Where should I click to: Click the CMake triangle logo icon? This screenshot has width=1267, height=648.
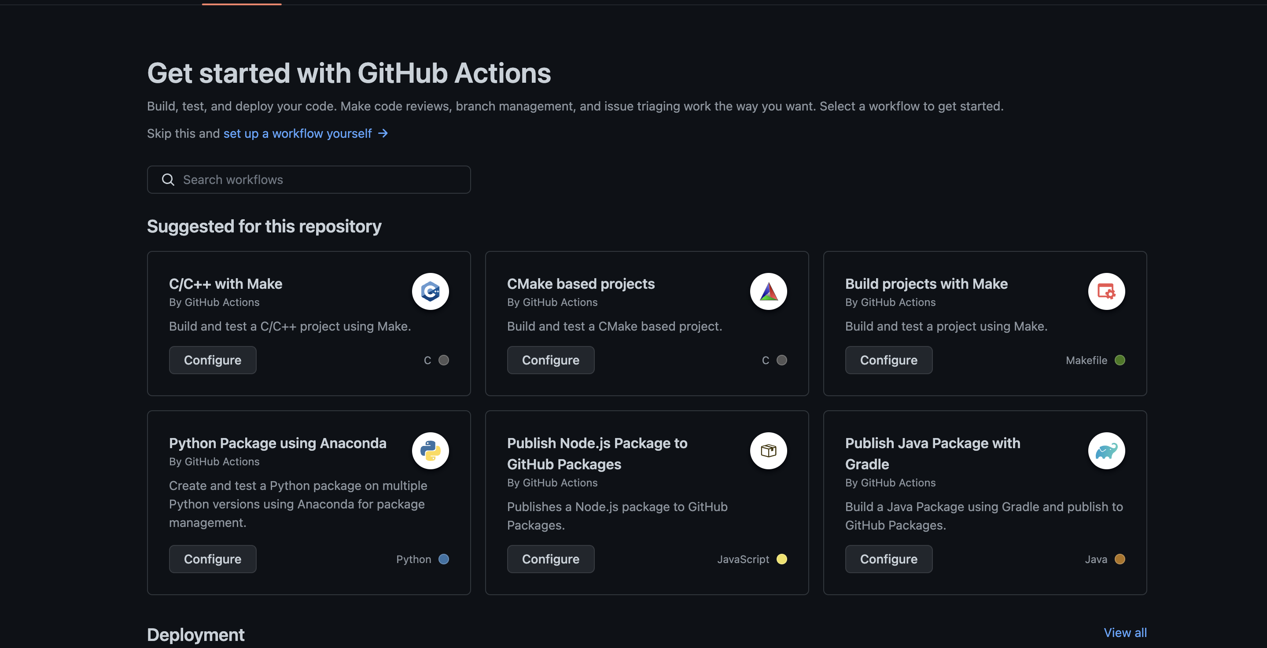[768, 291]
